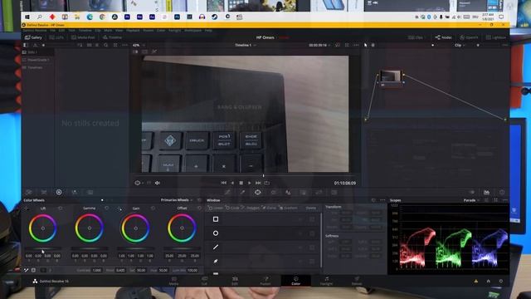Open the Lightbox view
This screenshot has width=531, height=299.
coord(496,37)
